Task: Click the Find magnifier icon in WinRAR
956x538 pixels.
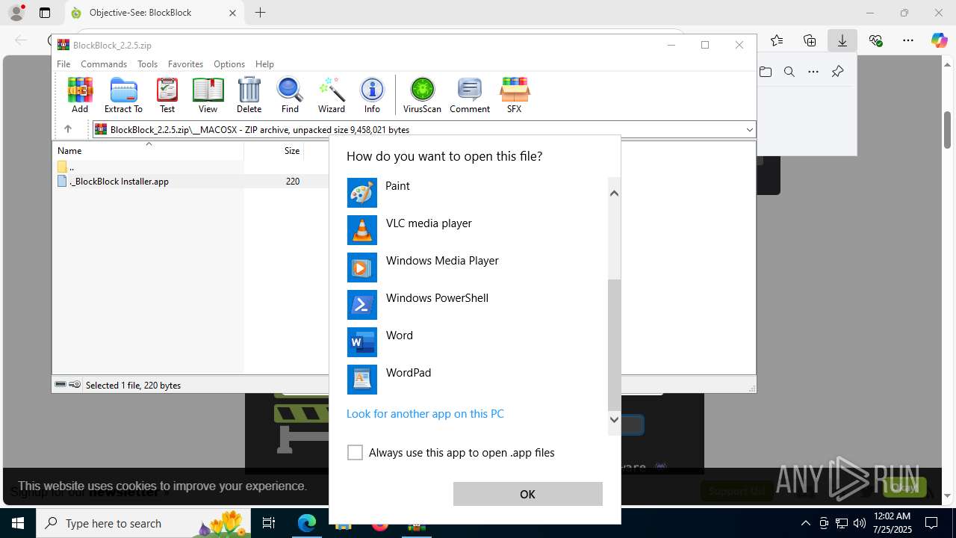Action: pos(290,96)
